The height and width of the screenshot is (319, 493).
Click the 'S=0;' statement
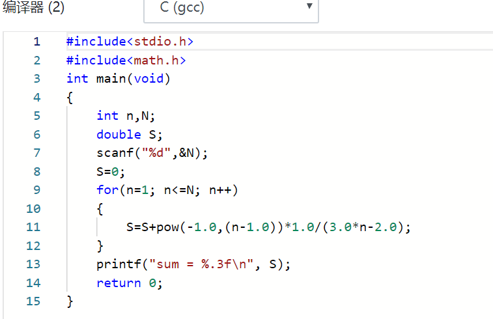111,172
